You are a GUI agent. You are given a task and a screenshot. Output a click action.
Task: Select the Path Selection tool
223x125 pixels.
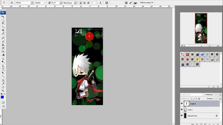pyautogui.click(x=3, y=73)
